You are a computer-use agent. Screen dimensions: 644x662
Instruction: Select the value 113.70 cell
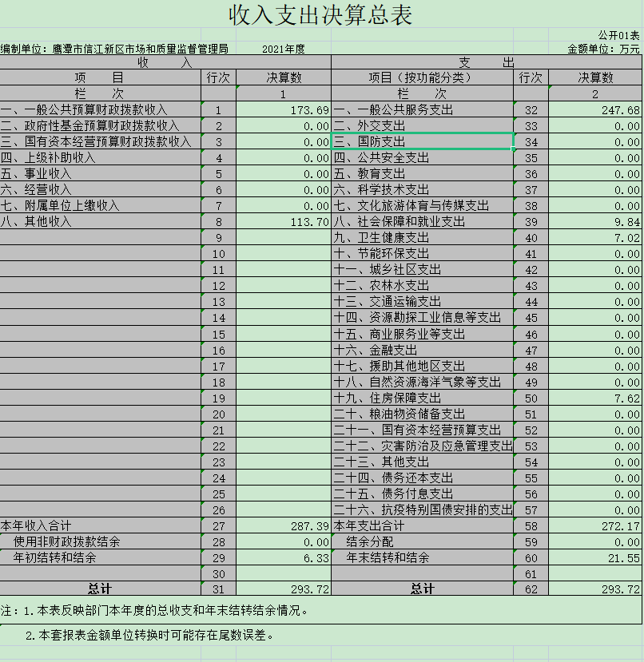tap(283, 222)
